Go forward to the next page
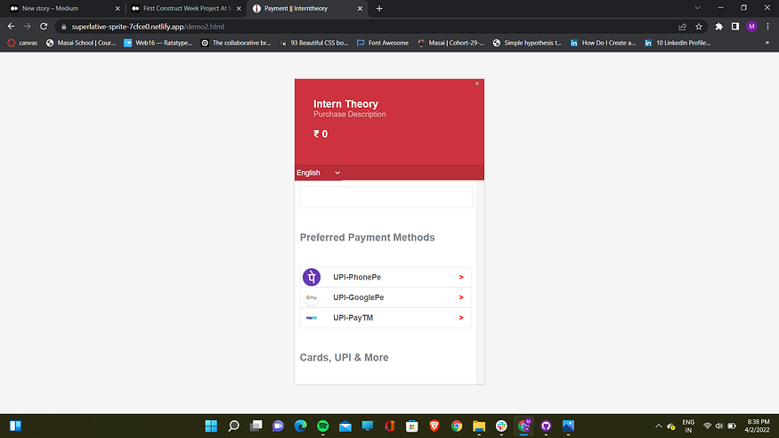 (x=28, y=27)
